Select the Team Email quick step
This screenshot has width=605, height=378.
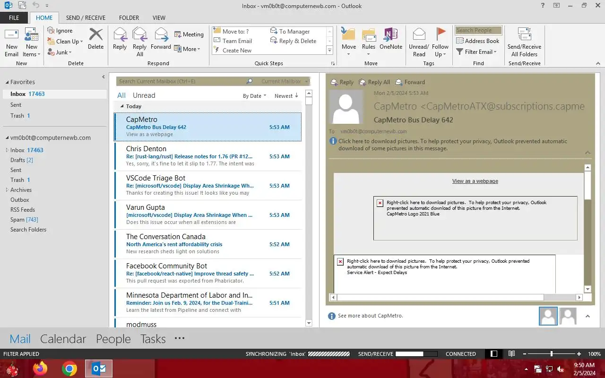click(233, 41)
